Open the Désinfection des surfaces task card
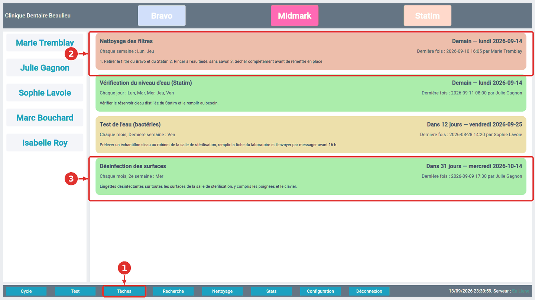This screenshot has width=535, height=300. [311, 177]
